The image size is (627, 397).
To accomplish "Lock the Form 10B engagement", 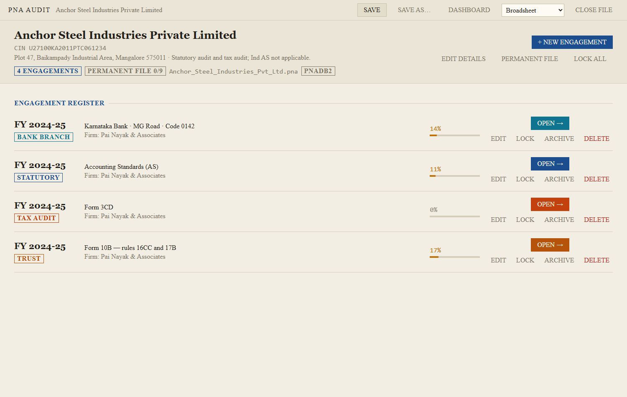I will click(525, 260).
